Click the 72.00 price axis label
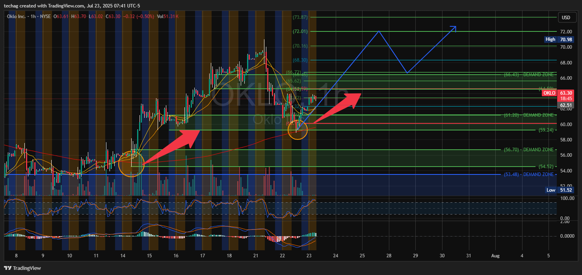Viewport: 582px width, 275px height. point(566,31)
